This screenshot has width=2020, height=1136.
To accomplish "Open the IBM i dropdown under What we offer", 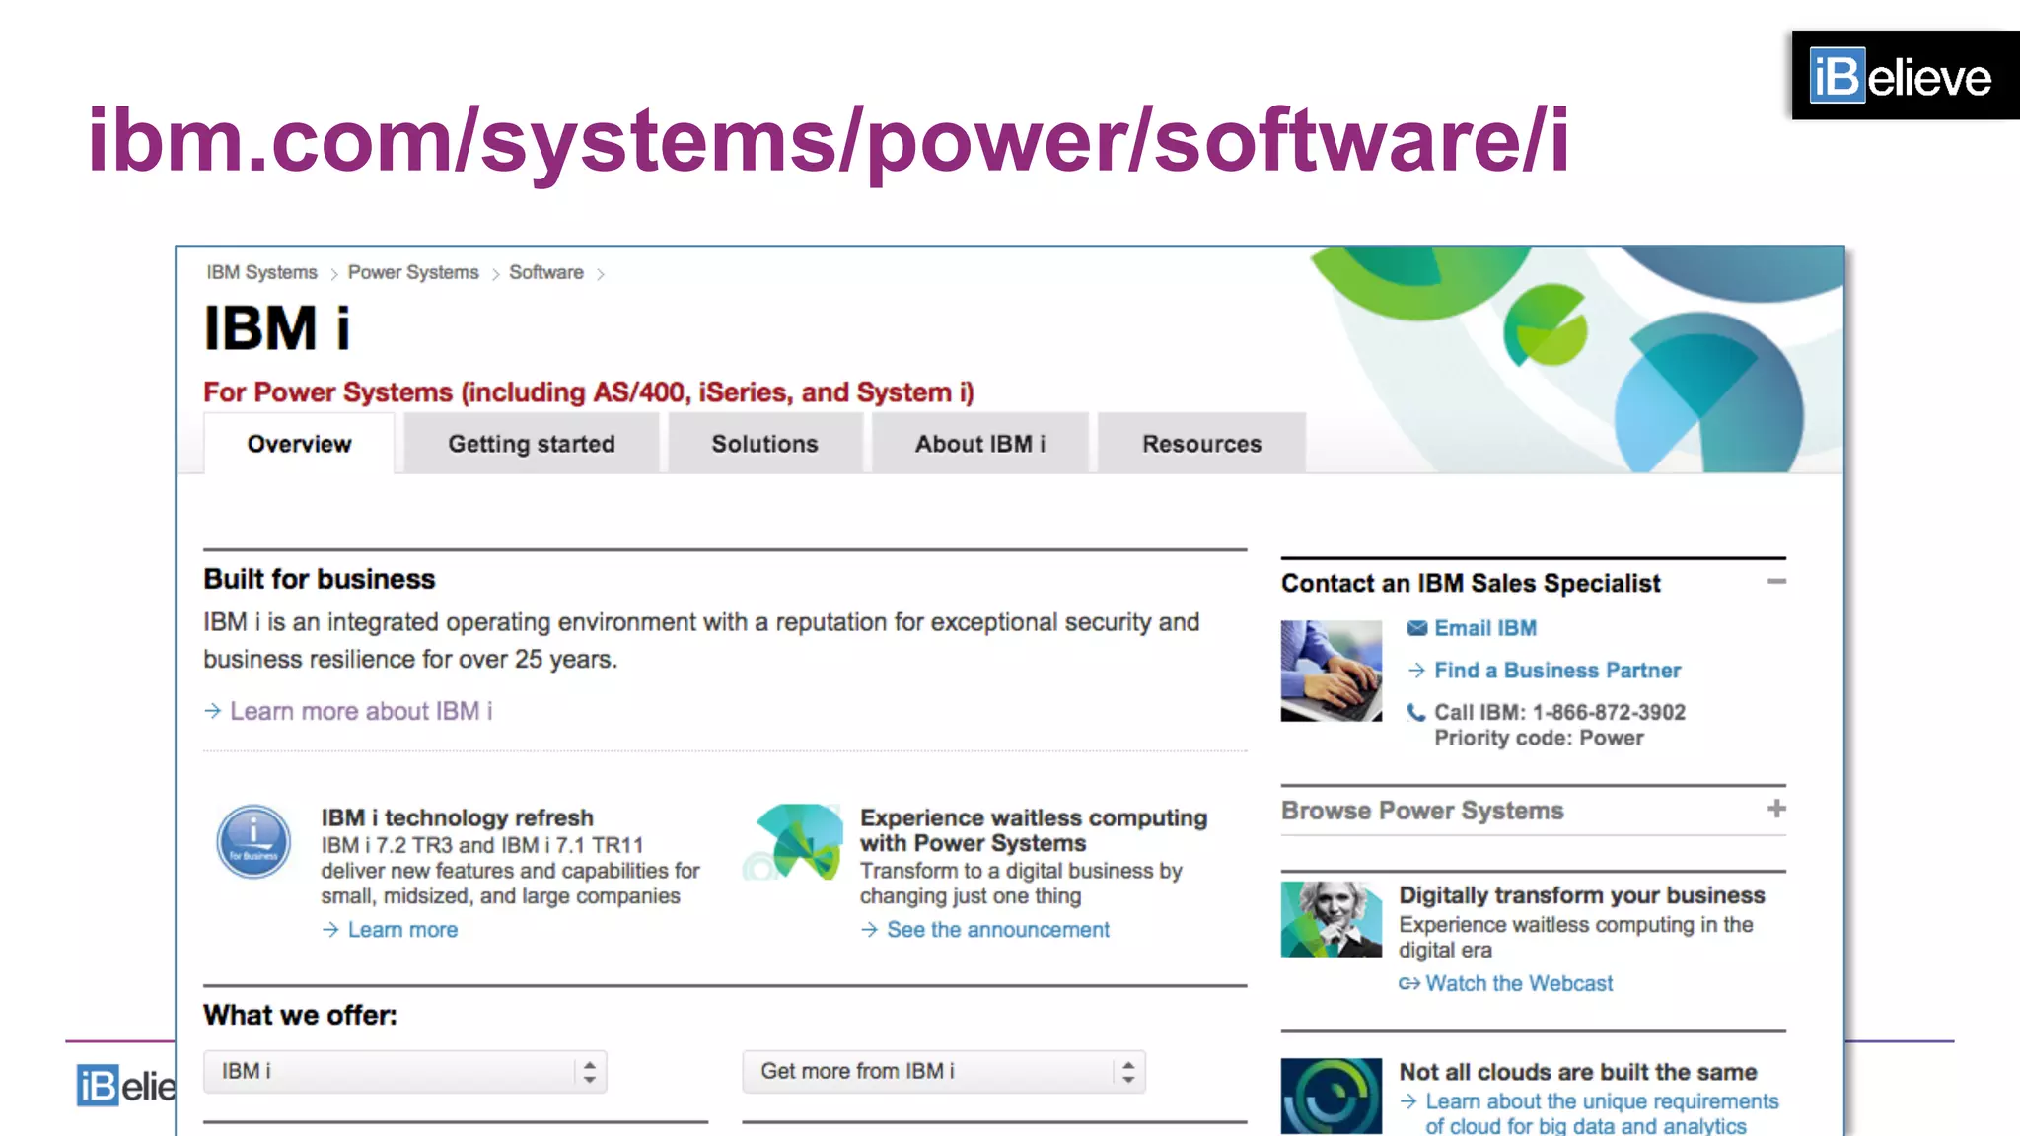I will pyautogui.click(x=405, y=1071).
